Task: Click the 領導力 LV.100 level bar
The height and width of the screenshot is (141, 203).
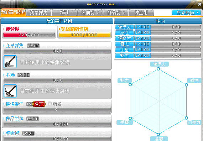Action: coord(167,27)
